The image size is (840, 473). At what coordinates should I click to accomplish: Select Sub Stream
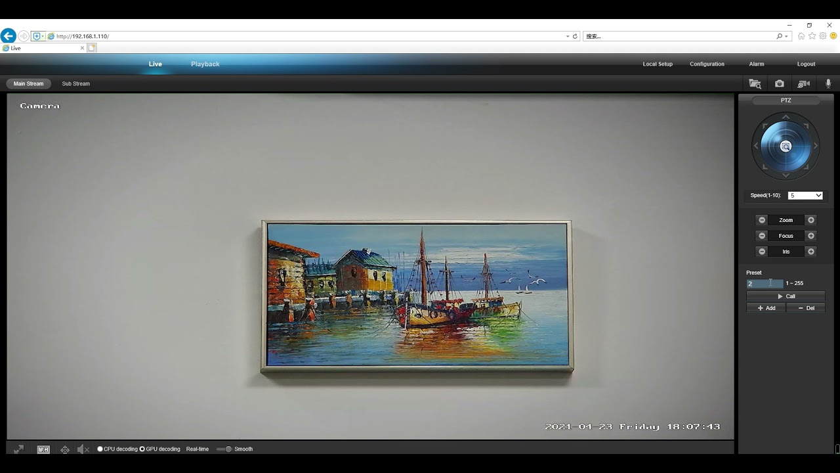(x=76, y=83)
